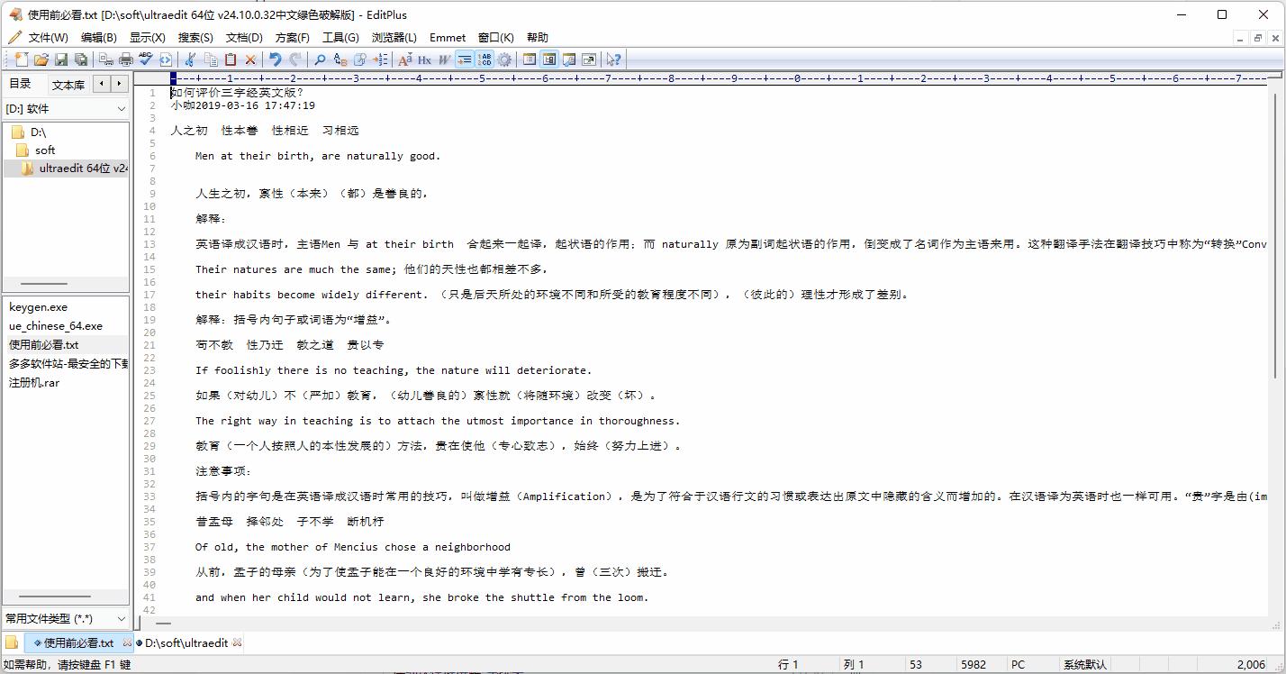Print the current document
Image resolution: width=1286 pixels, height=674 pixels.
click(125, 59)
